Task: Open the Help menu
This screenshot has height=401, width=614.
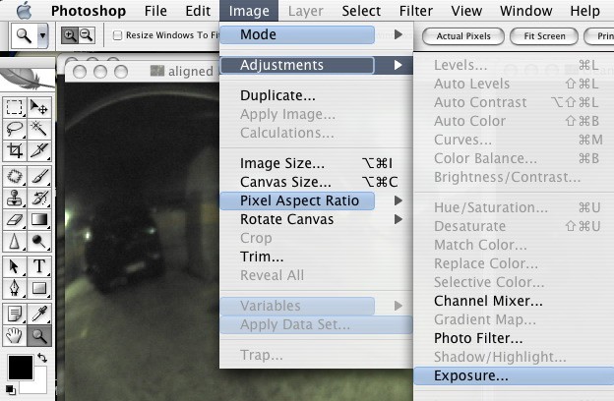Action: pos(585,11)
